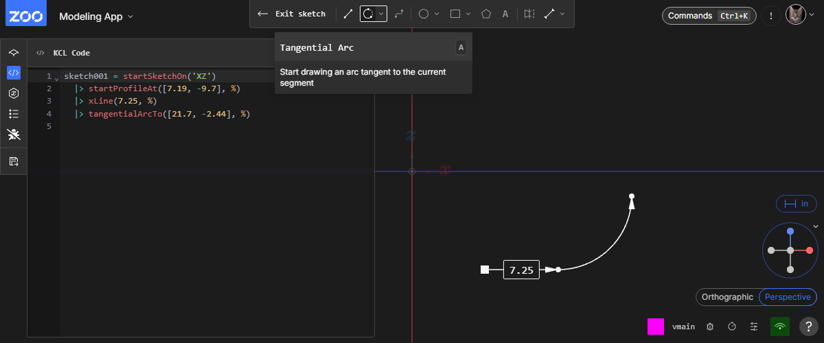The height and width of the screenshot is (343, 824).
Task: Switch camera to Orthographic projection
Action: pos(726,297)
